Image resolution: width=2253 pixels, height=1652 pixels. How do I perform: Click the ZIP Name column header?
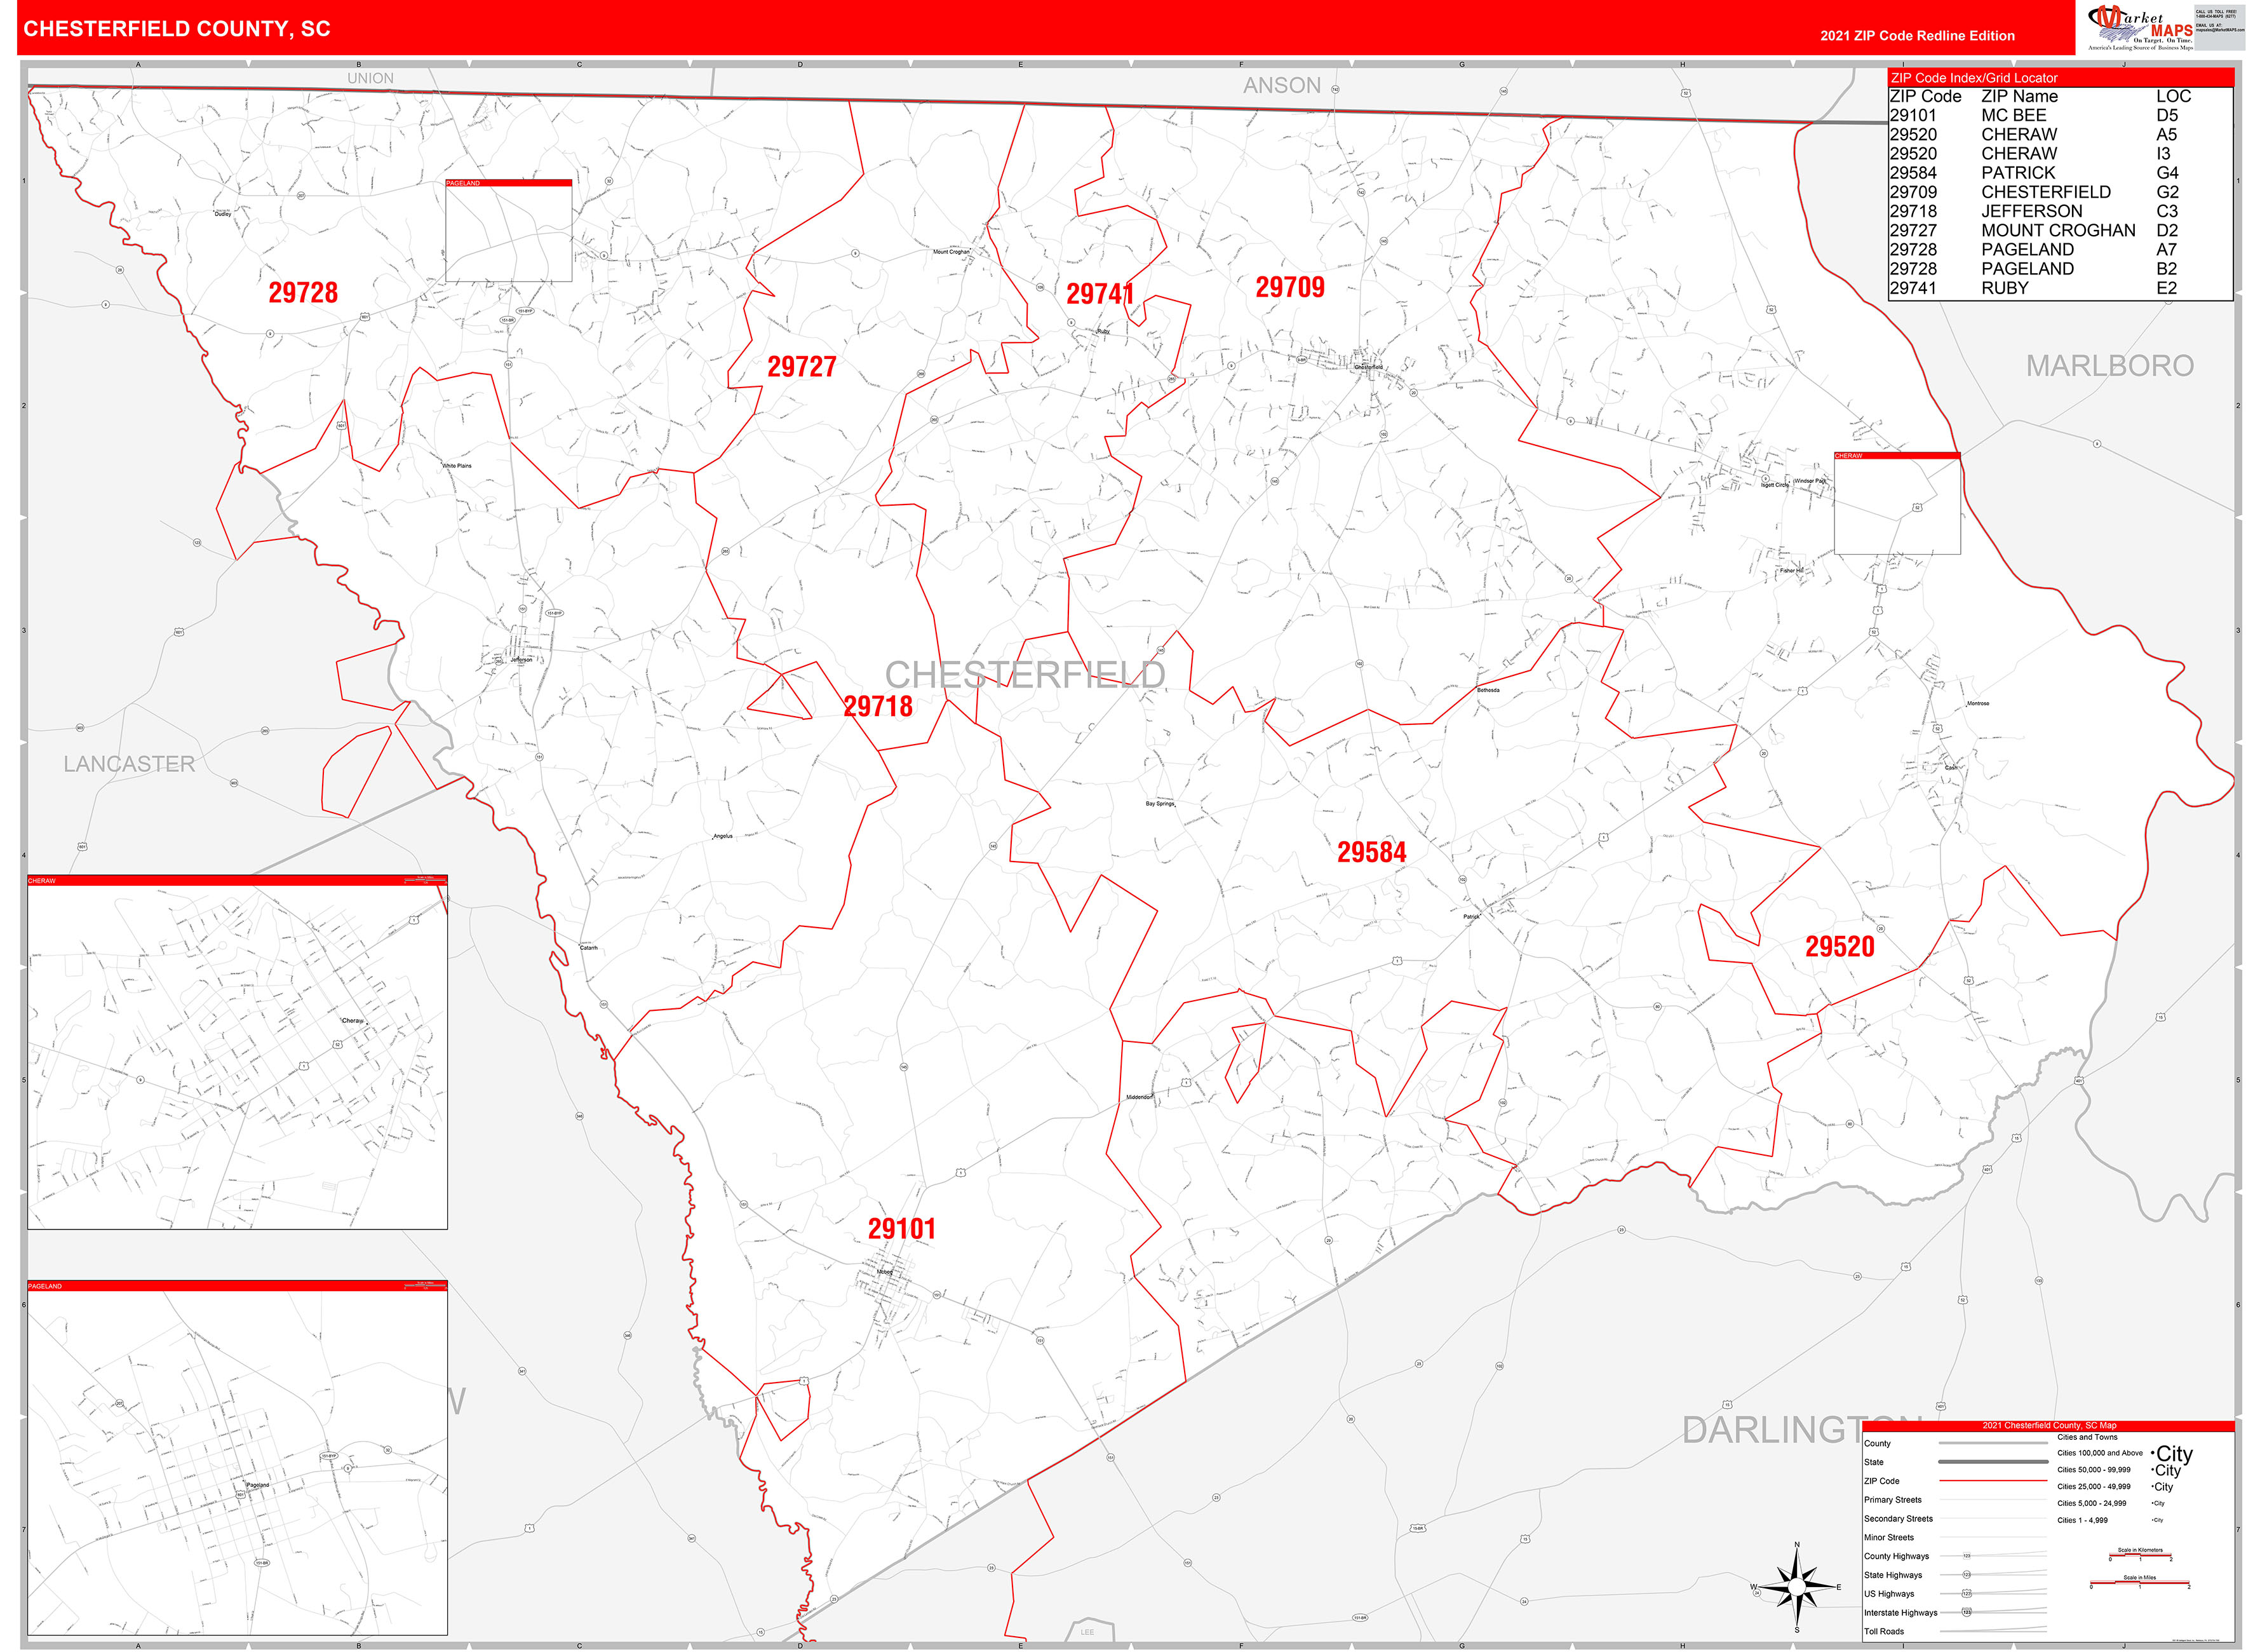coord(2019,97)
